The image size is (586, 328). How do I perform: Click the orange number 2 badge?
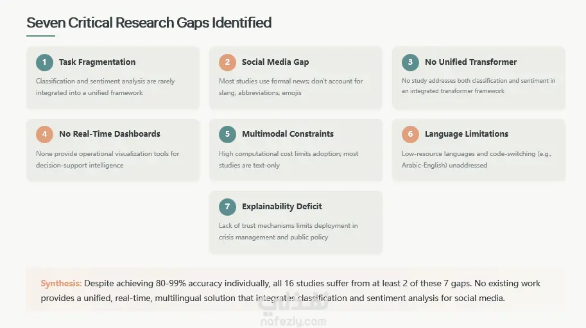pyautogui.click(x=227, y=62)
